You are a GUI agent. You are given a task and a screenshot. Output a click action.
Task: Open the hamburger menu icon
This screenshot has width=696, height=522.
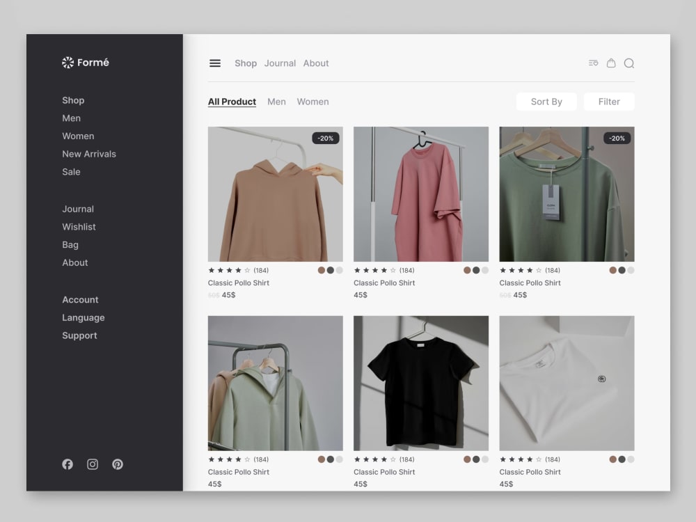215,63
